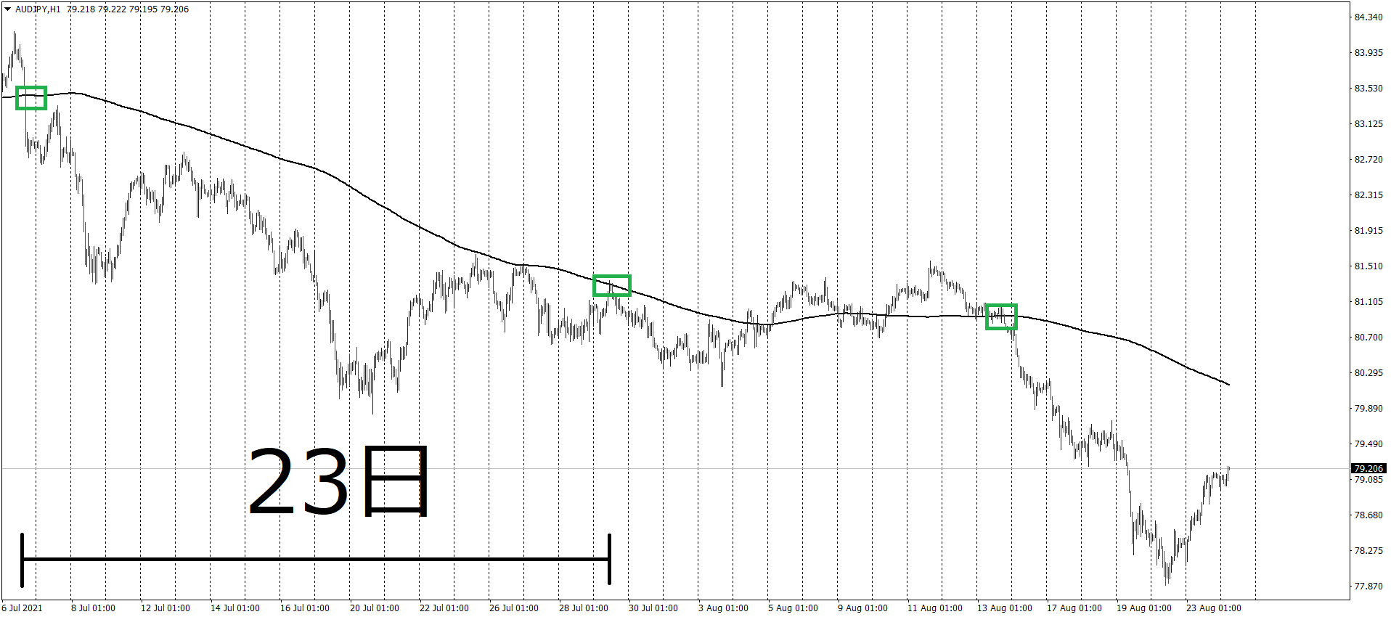Click the 77.870 price axis label
Image resolution: width=1391 pixels, height=617 pixels.
1368,587
